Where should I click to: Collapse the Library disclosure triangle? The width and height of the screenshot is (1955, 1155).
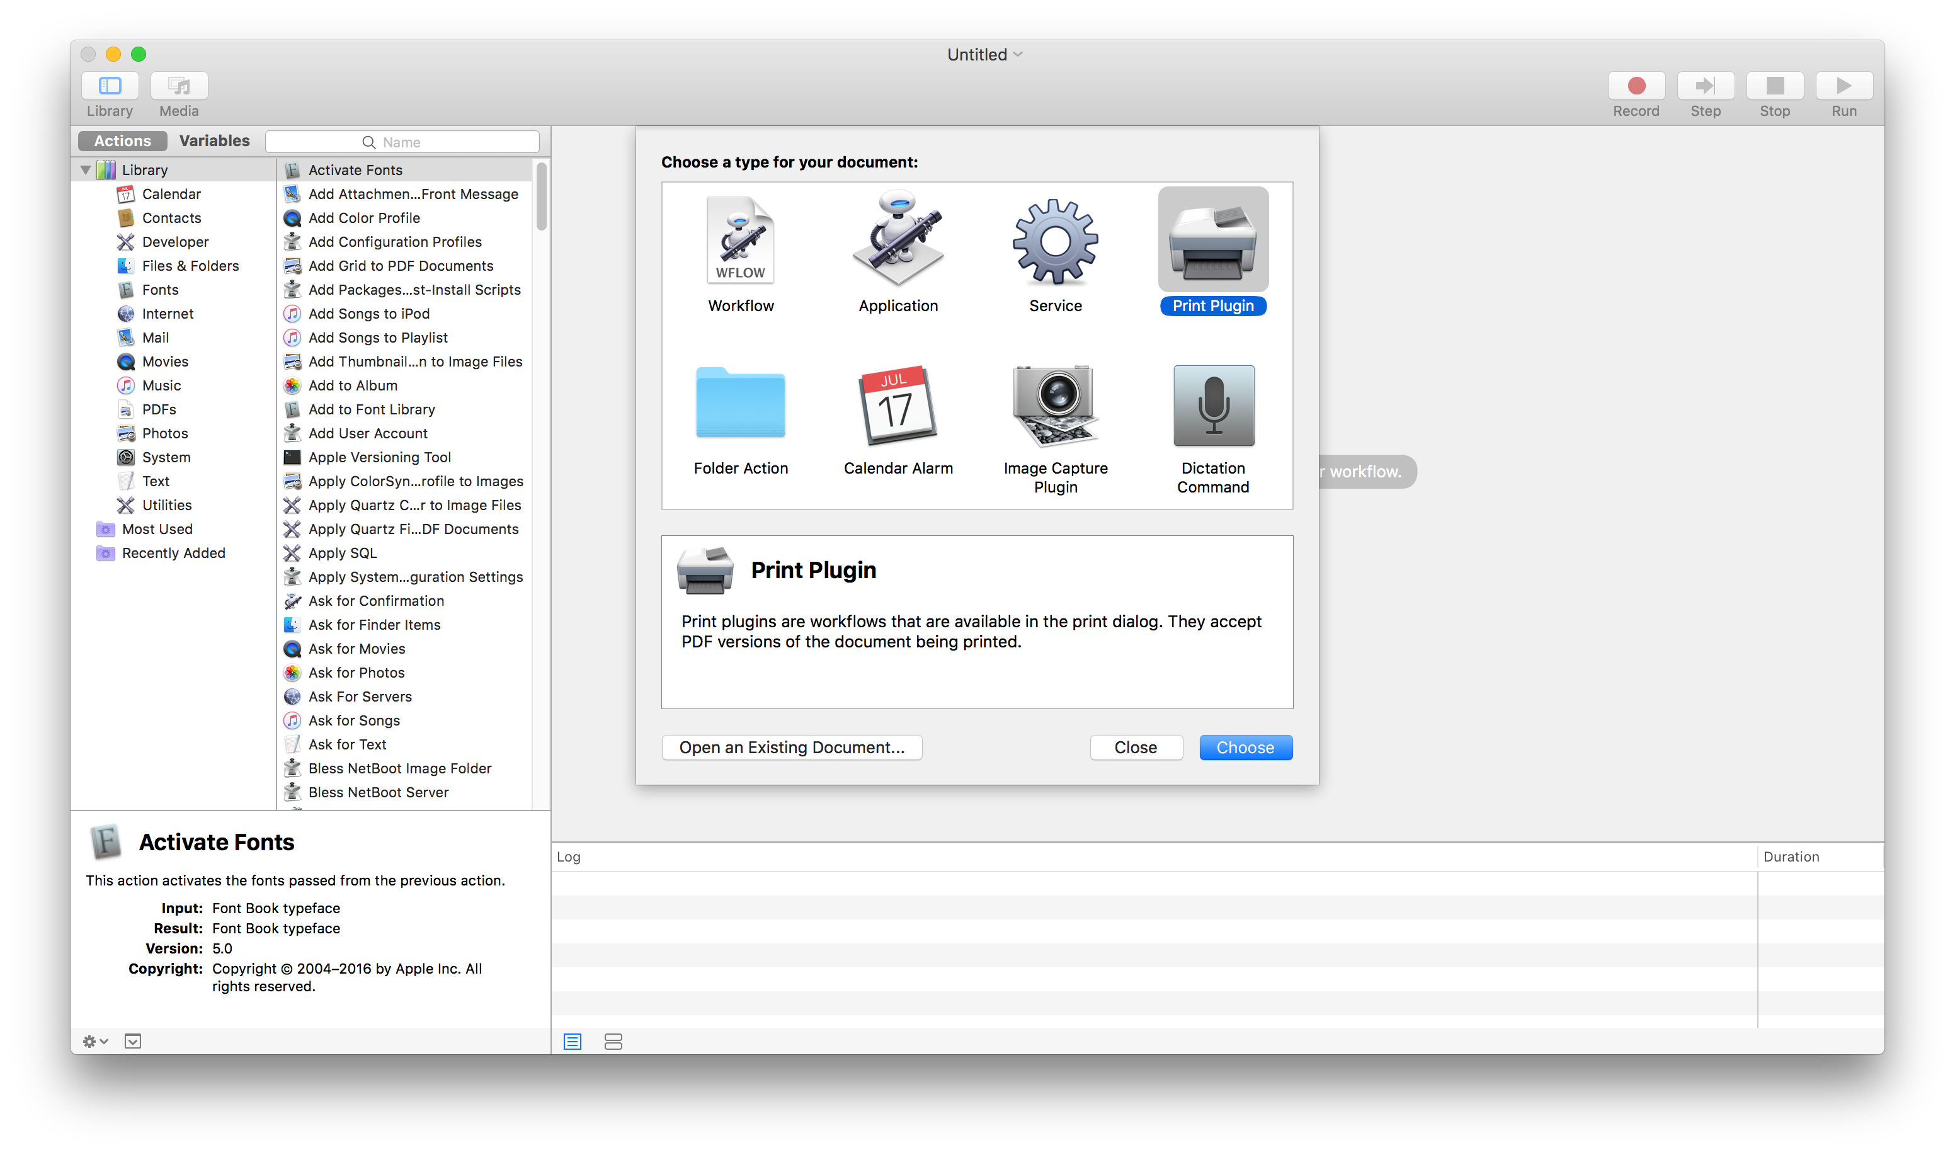86,169
